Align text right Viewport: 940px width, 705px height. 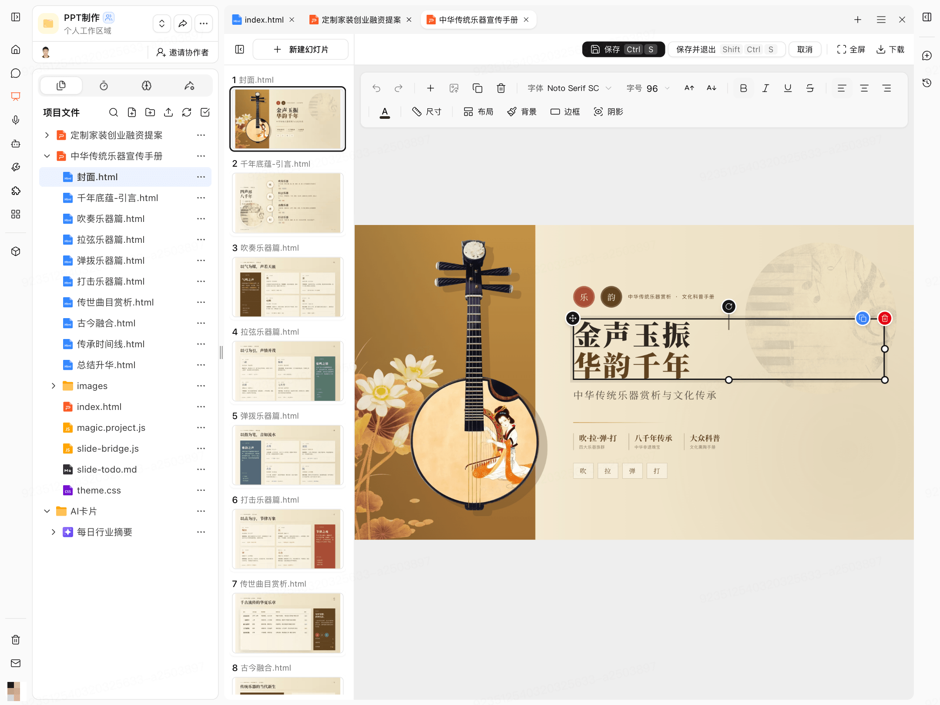(x=886, y=88)
